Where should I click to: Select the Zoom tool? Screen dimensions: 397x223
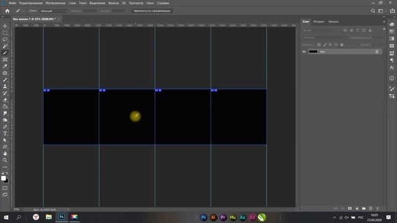pos(5,160)
